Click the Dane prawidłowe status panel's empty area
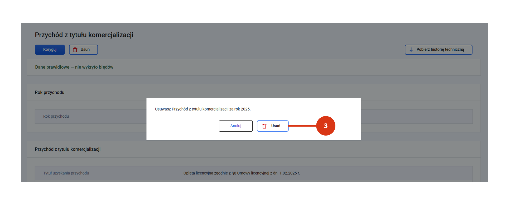Viewport: 506px width, 211px height. [x=290, y=67]
